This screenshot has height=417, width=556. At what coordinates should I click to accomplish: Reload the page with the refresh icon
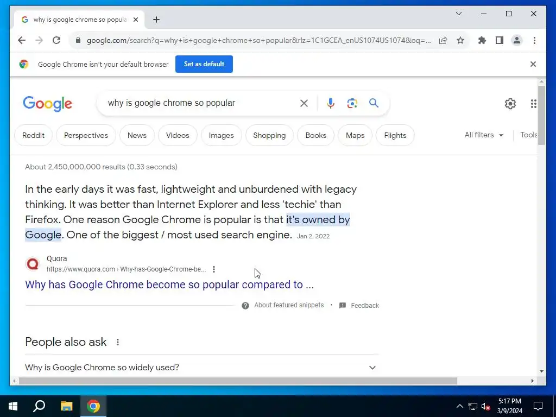[56, 40]
